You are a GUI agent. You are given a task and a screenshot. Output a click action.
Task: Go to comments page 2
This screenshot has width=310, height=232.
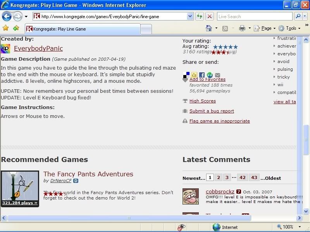click(x=219, y=177)
